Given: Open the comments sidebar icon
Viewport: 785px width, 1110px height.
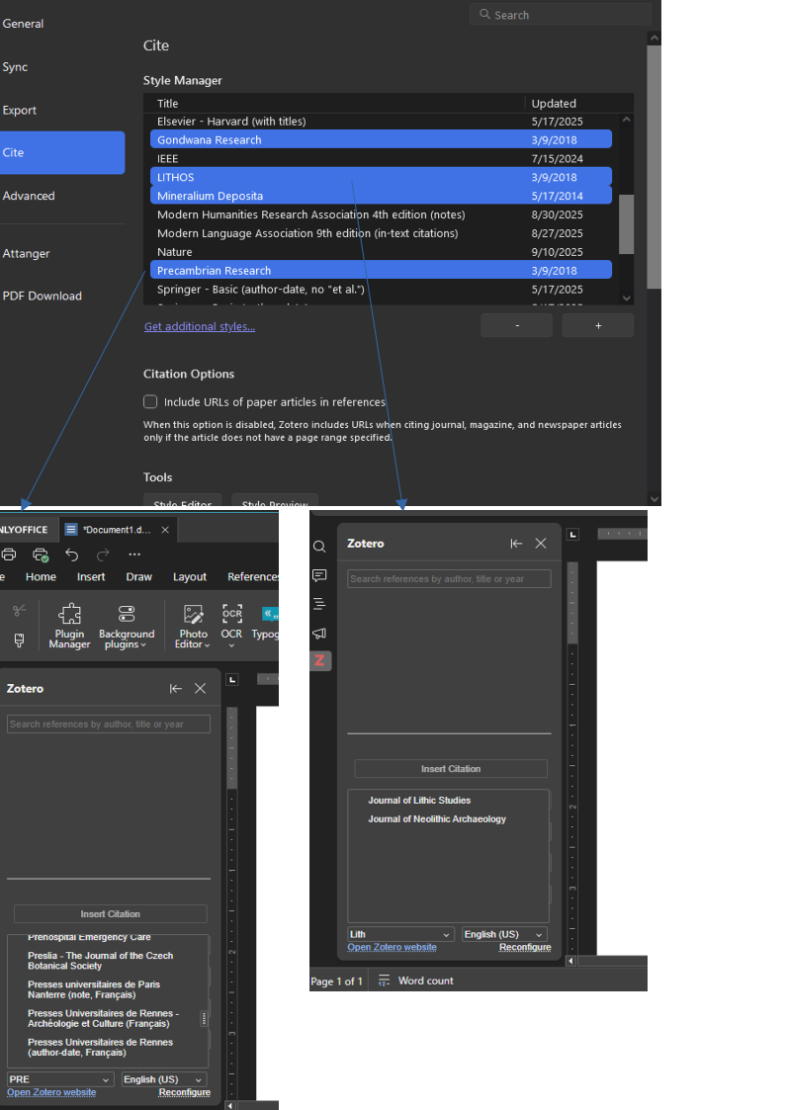Looking at the screenshot, I should (319, 575).
